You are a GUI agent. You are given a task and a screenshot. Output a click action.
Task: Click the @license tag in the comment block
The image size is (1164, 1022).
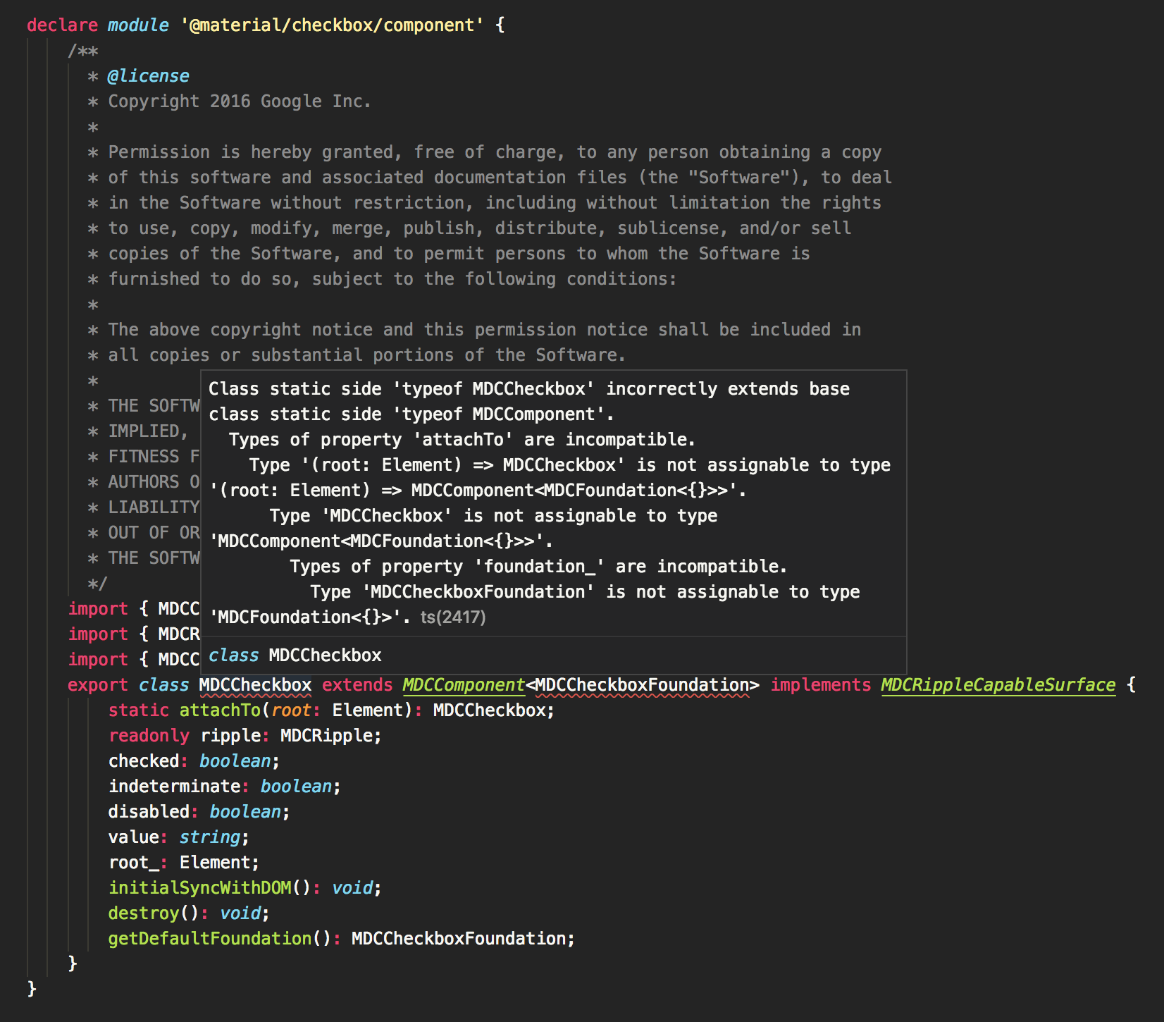[x=148, y=75]
